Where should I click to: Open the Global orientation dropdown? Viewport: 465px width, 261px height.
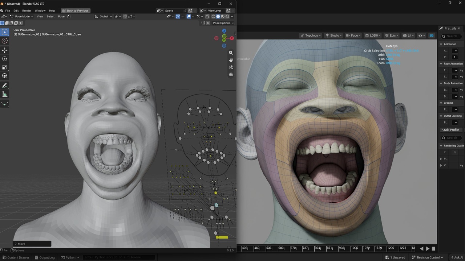pyautogui.click(x=104, y=16)
